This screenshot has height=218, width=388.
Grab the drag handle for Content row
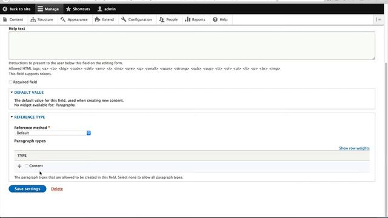(x=19, y=166)
